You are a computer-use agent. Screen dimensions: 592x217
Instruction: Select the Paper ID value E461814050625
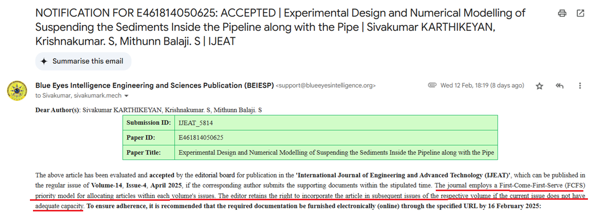201,138
